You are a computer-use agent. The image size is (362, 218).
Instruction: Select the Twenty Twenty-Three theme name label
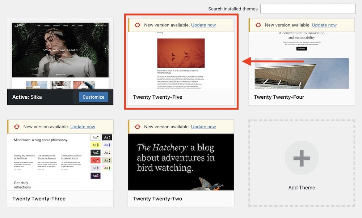tap(39, 198)
